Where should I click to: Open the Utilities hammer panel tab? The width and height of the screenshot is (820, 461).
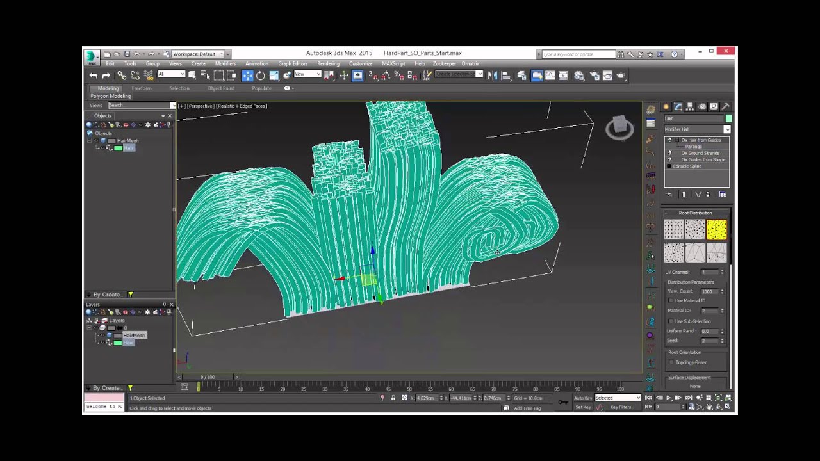726,107
